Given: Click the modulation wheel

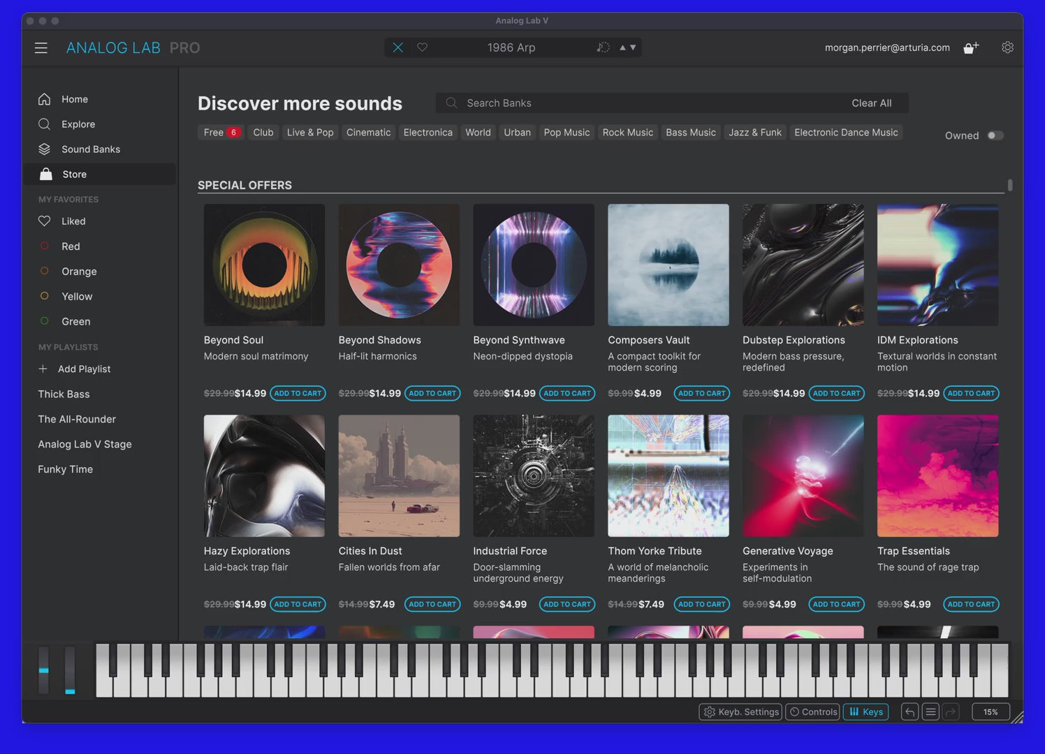Looking at the screenshot, I should tap(70, 670).
